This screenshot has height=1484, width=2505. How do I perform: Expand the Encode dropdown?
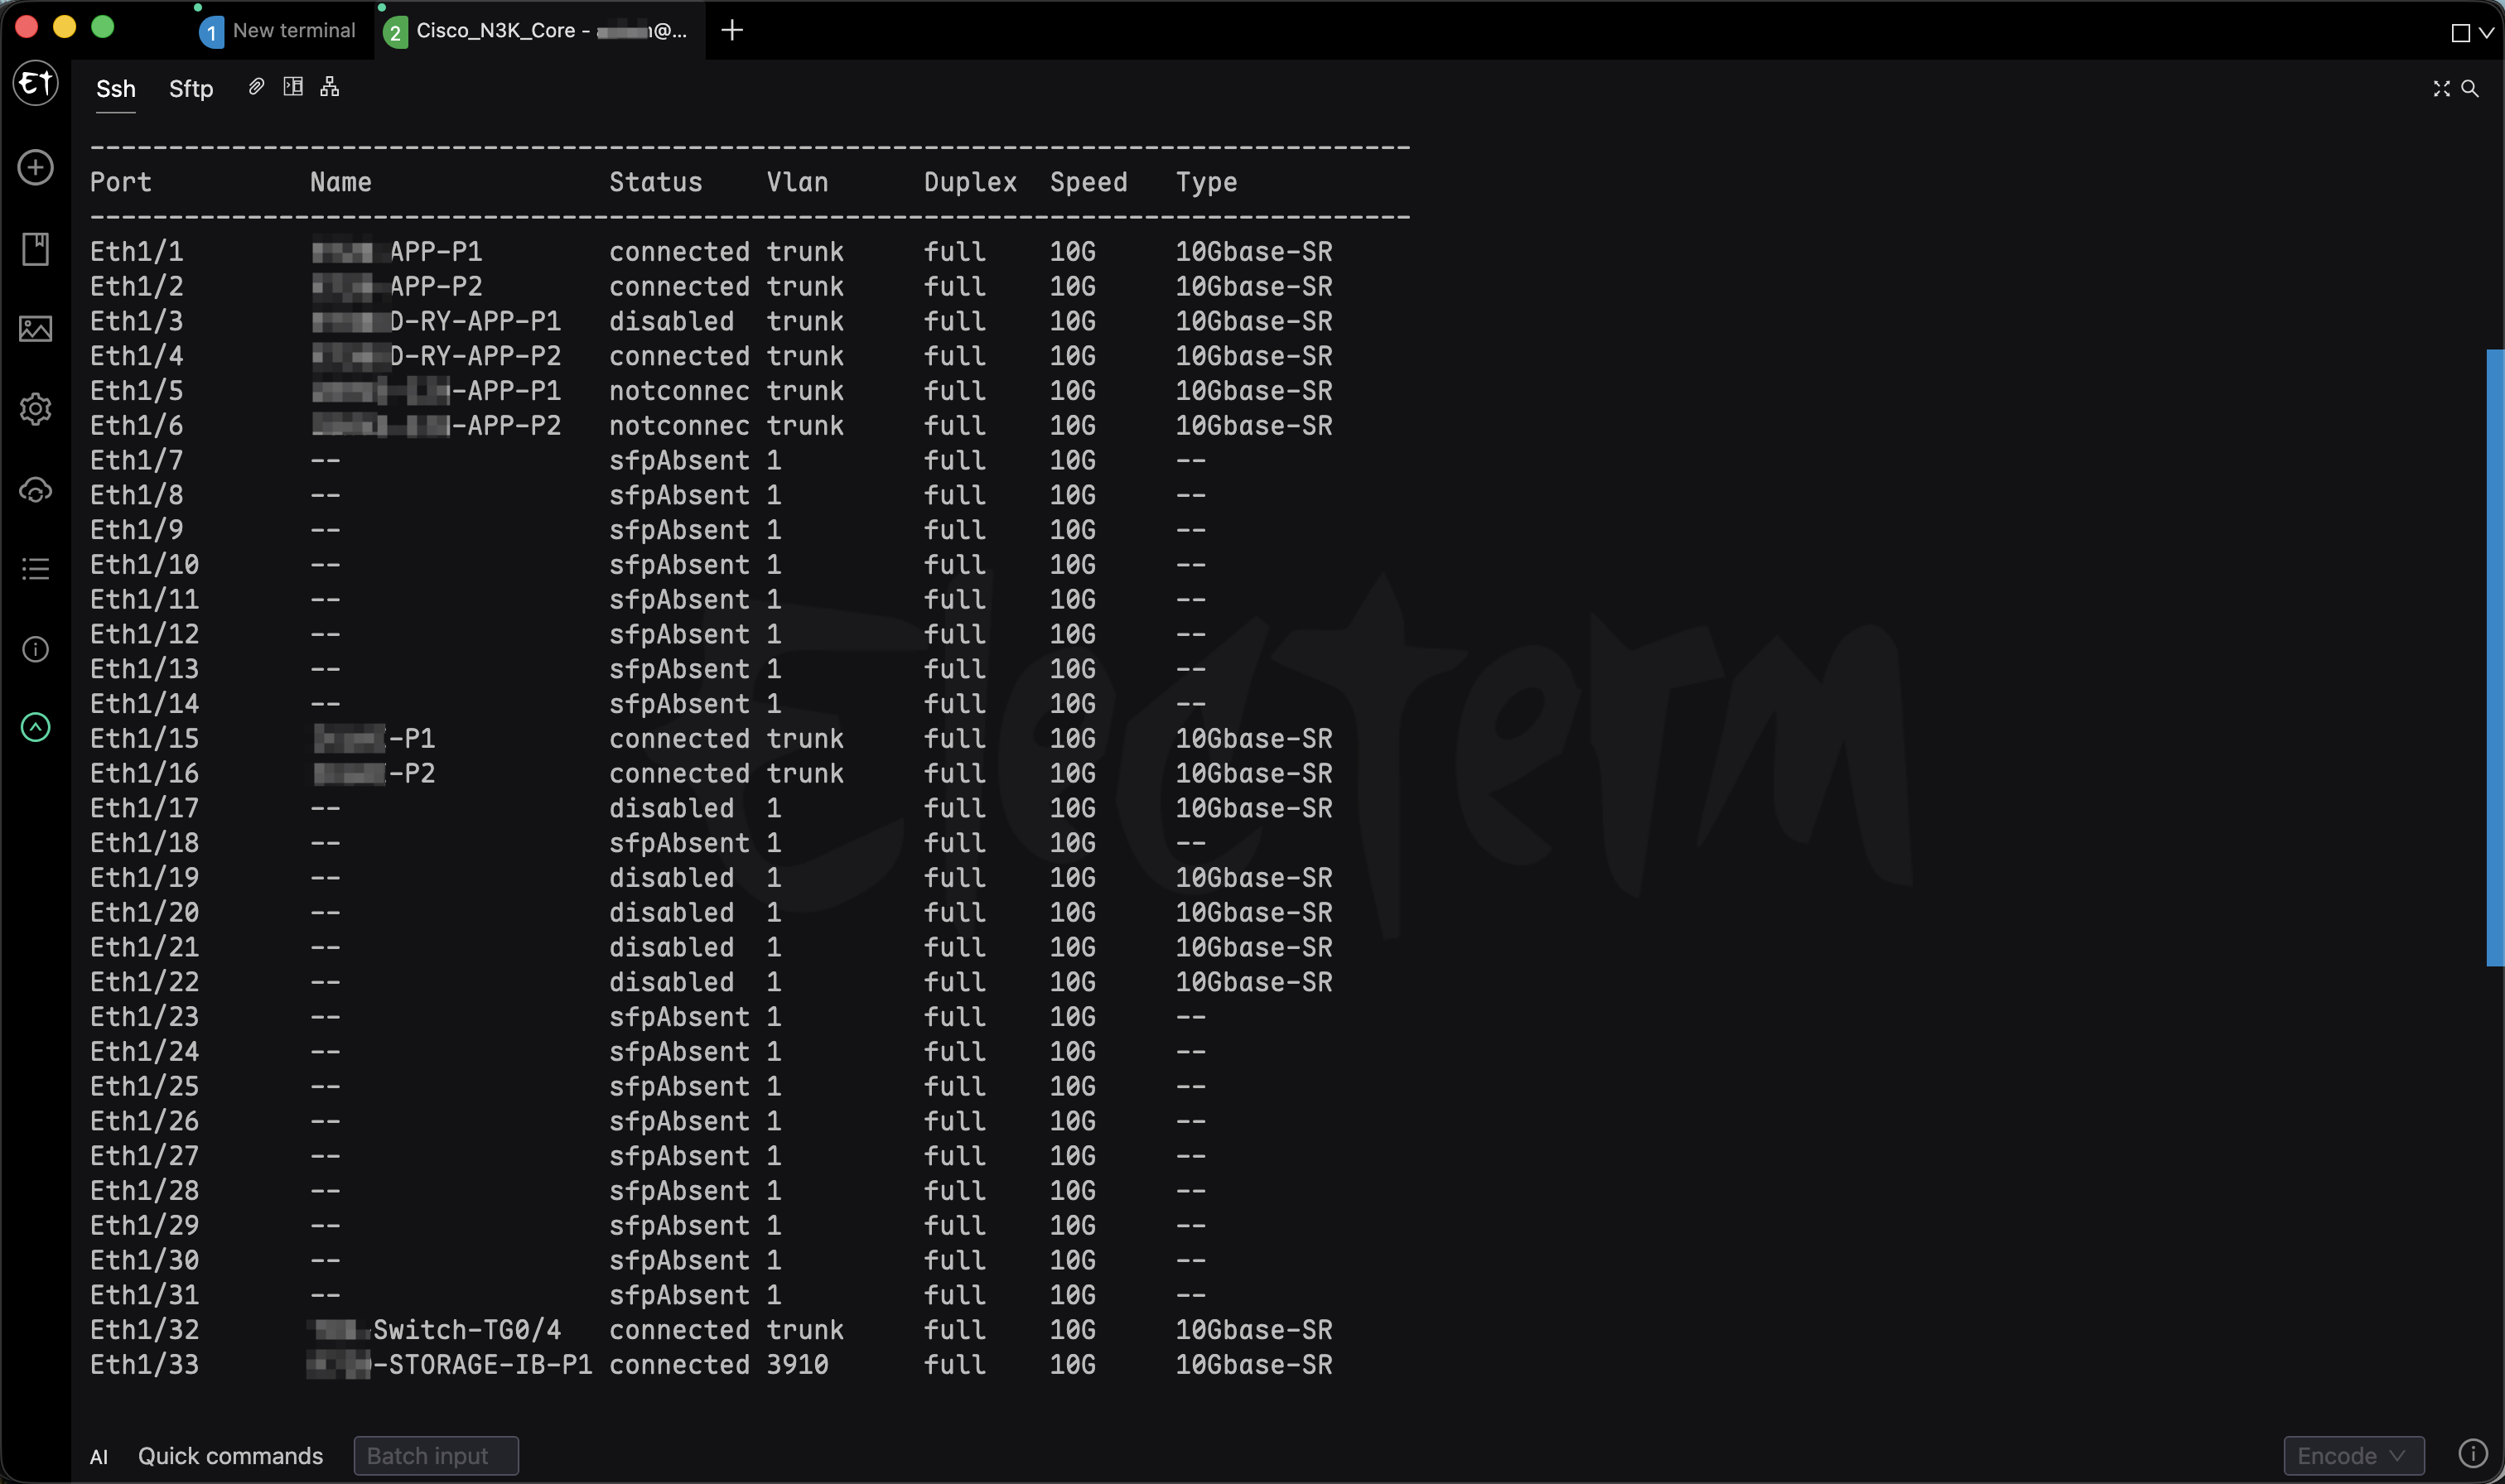coord(2354,1456)
